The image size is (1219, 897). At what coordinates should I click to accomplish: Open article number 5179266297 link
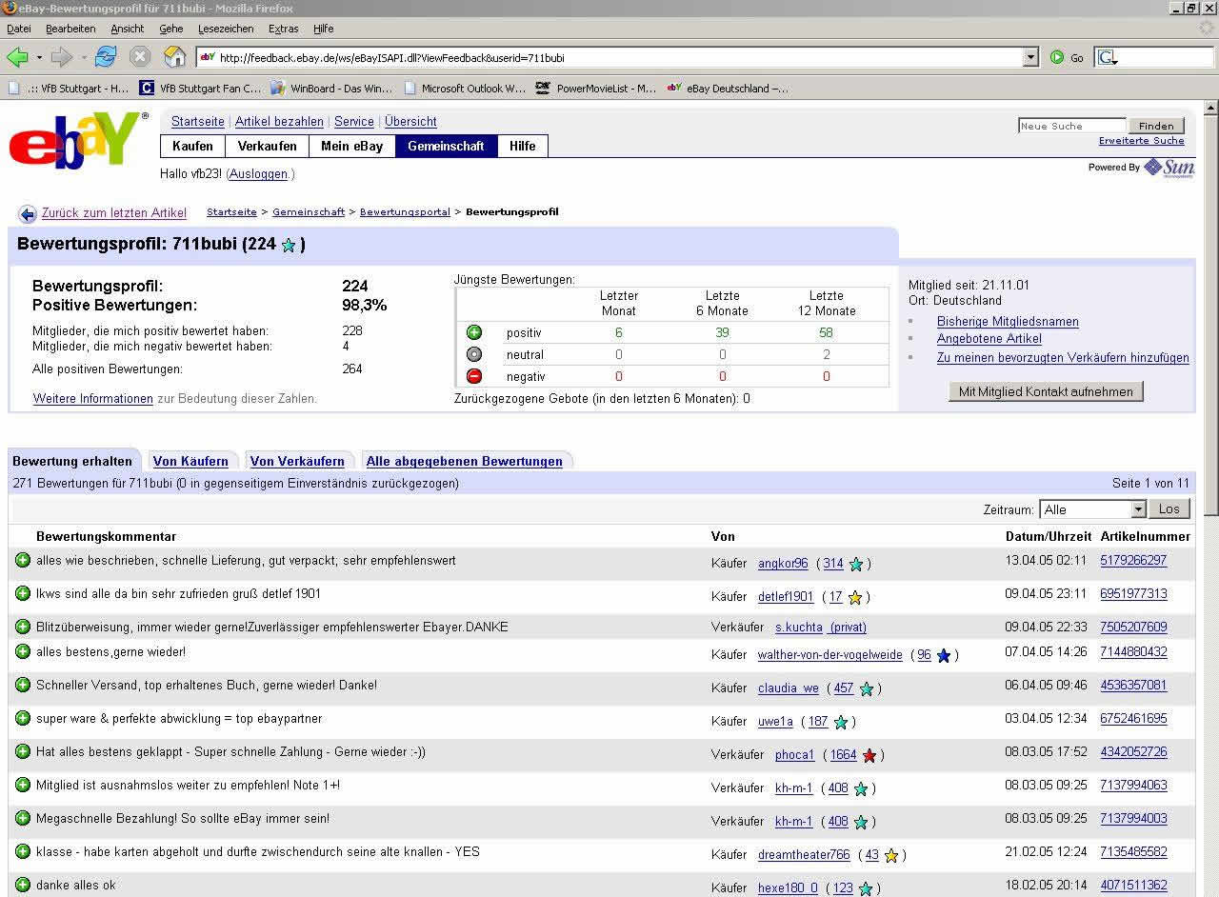click(x=1133, y=561)
